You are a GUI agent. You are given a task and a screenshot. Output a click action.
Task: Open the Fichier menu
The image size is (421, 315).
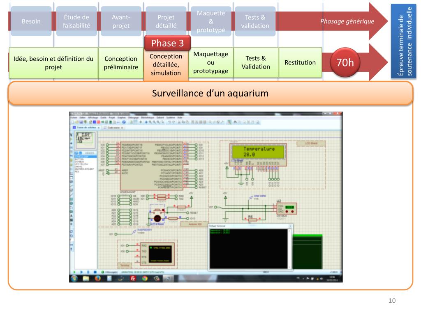point(73,118)
